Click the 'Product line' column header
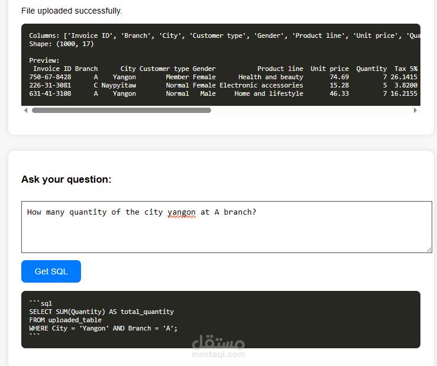The width and height of the screenshot is (437, 366). (280, 69)
